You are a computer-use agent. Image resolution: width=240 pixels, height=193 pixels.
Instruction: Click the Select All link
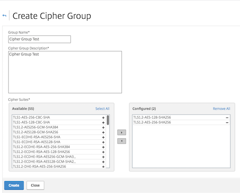[102, 109]
